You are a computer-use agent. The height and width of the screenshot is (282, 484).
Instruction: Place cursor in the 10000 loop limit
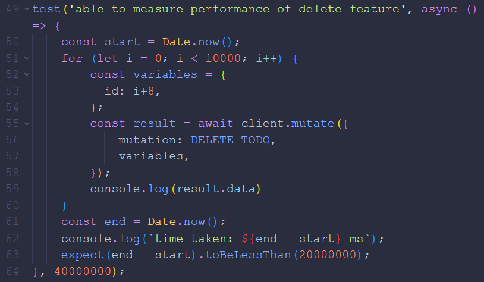point(223,58)
